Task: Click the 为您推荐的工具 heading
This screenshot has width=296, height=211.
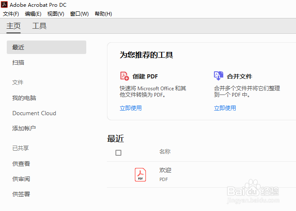Action: (x=146, y=55)
